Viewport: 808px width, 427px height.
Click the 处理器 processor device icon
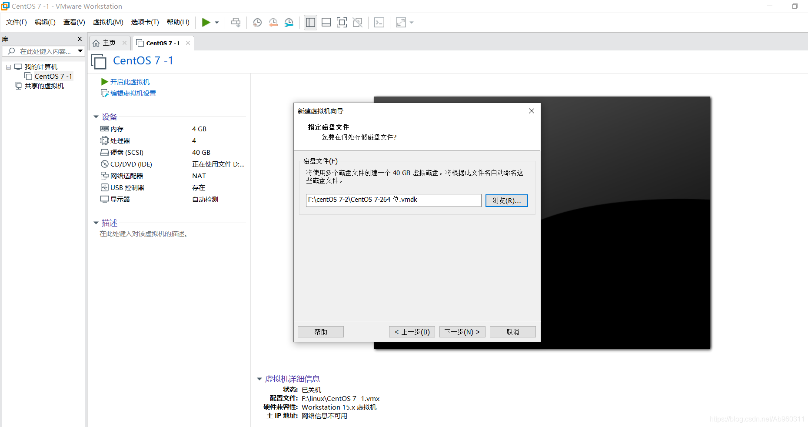(x=105, y=140)
